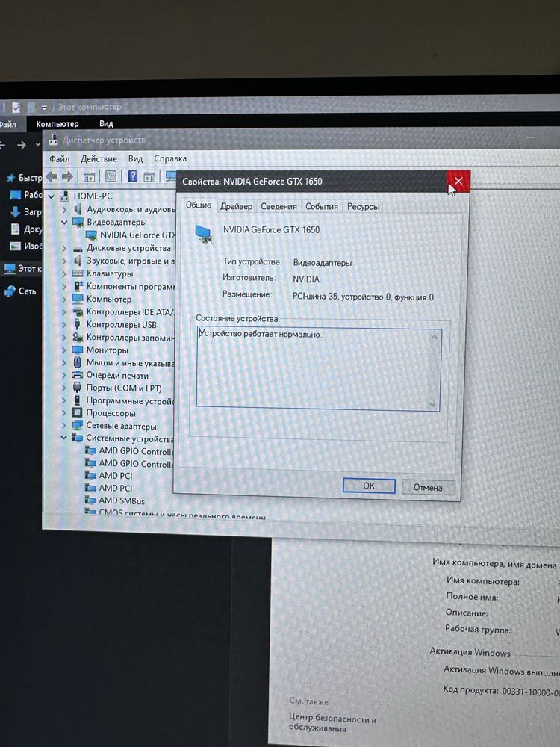Click the Forward arrow in Device Manager toolbar
The width and height of the screenshot is (560, 747).
tap(68, 177)
